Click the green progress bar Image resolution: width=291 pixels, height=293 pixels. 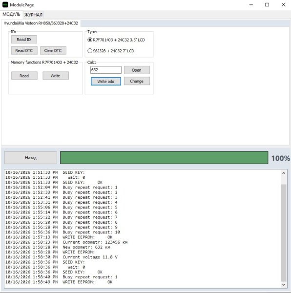point(164,158)
